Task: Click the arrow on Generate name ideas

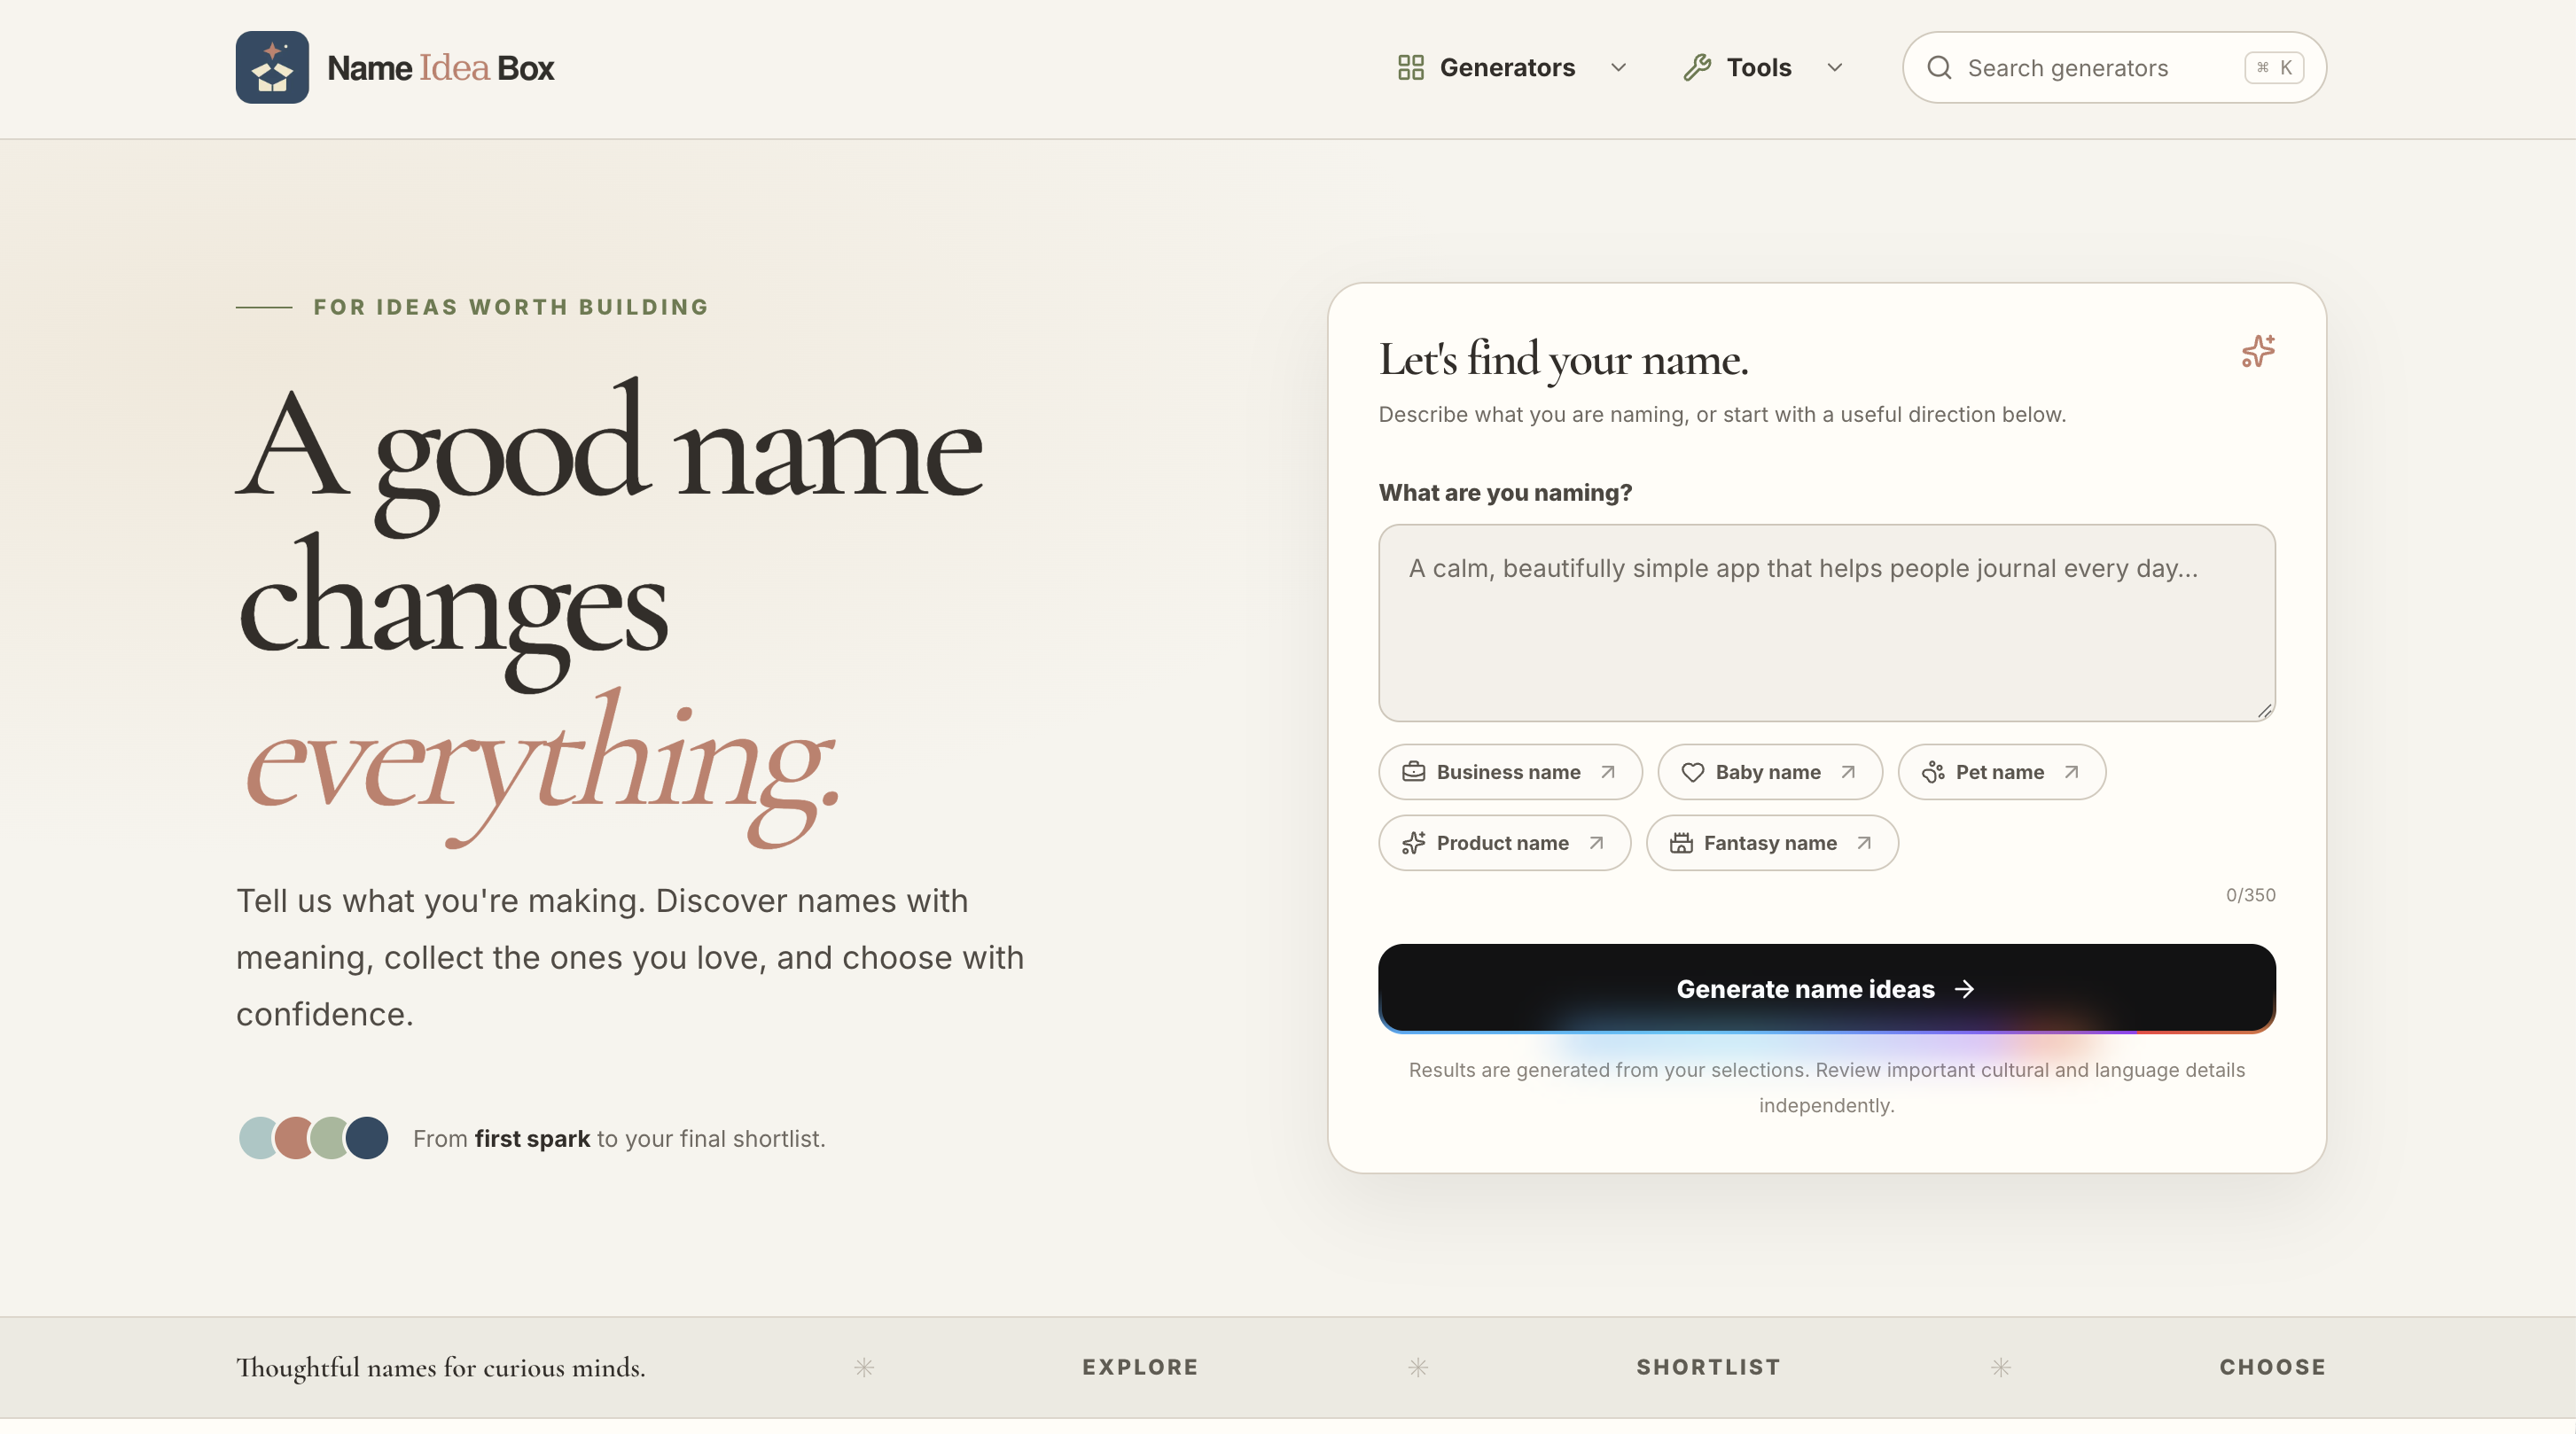Action: 1964,988
